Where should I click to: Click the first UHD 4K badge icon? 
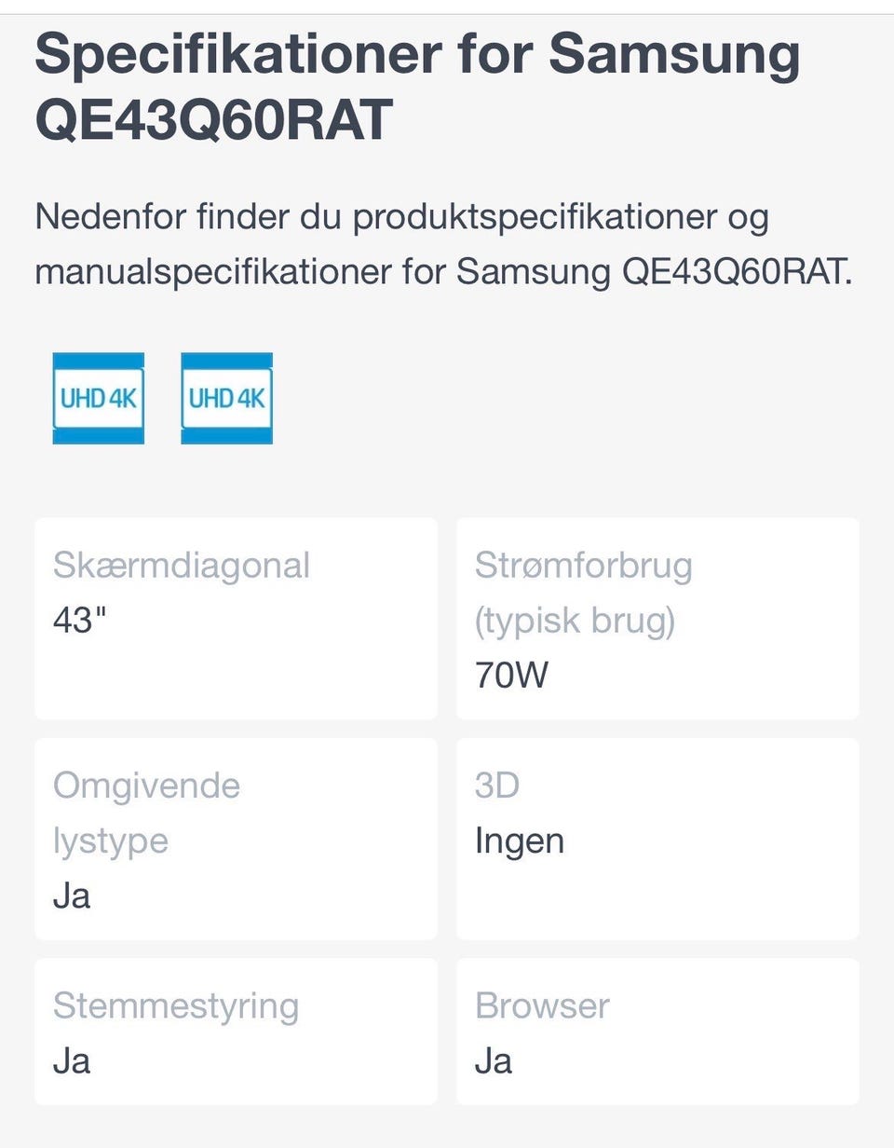98,398
